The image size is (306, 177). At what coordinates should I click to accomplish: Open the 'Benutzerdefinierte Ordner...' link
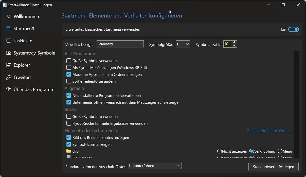[270, 131]
